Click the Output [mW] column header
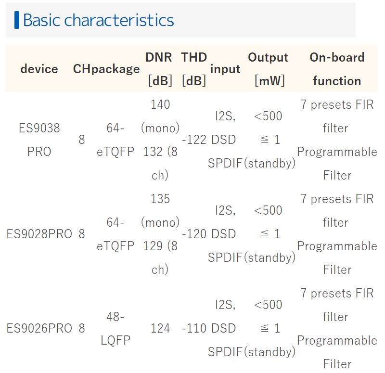385x373 pixels. point(268,69)
